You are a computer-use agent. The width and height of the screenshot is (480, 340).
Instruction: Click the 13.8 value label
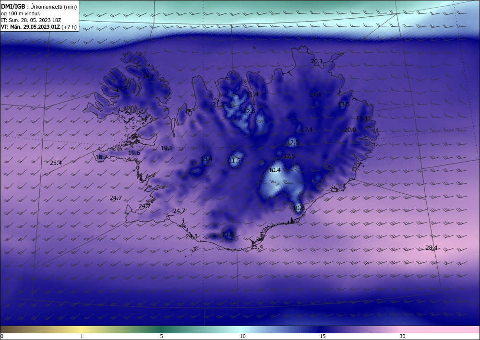[228, 234]
